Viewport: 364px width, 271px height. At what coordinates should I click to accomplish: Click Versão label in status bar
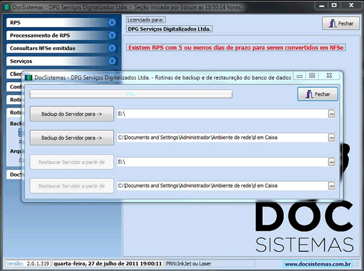15,264
